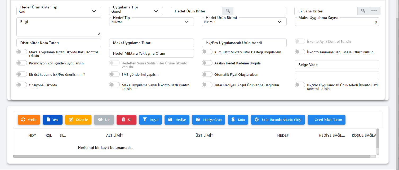Click the horizontal scrollbar under the table

coord(191,156)
